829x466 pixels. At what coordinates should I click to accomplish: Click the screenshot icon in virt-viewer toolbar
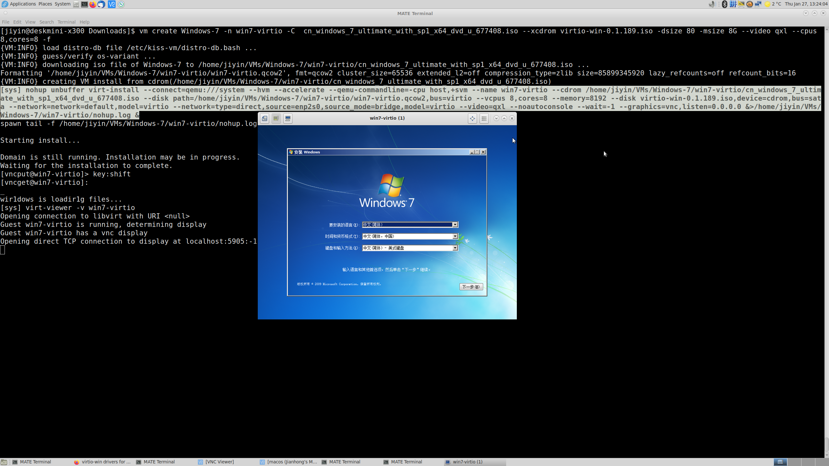tap(265, 118)
